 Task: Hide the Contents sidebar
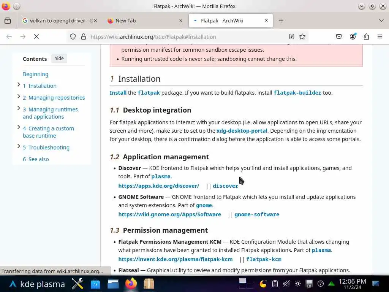click(59, 58)
